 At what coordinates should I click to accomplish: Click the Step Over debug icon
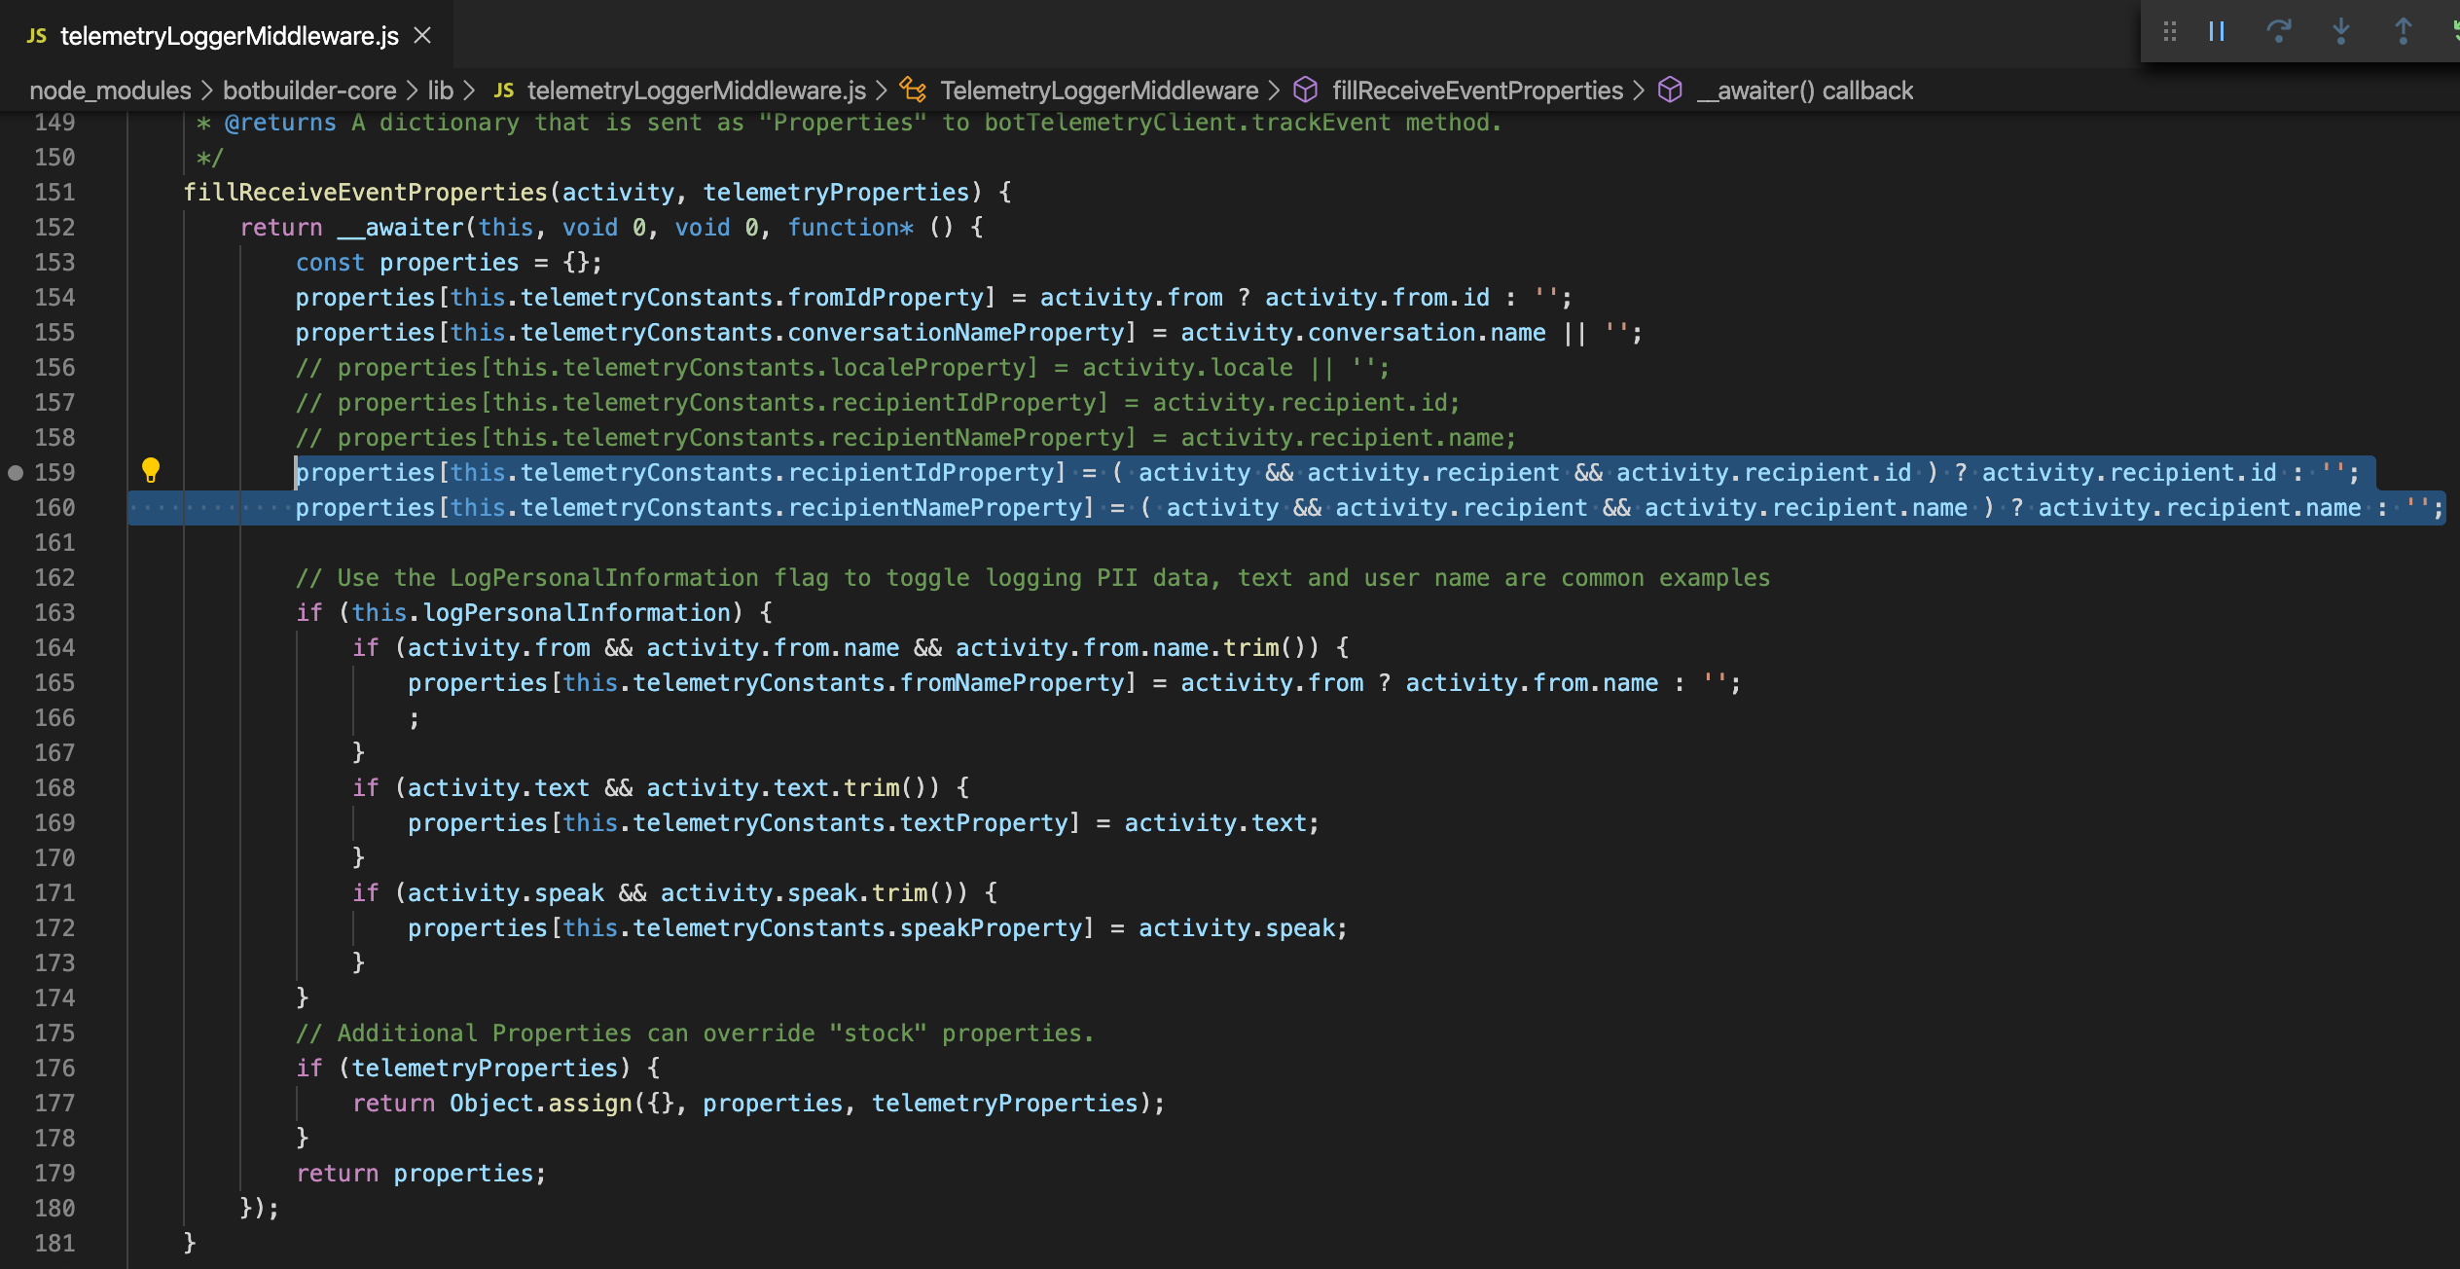tap(2281, 30)
